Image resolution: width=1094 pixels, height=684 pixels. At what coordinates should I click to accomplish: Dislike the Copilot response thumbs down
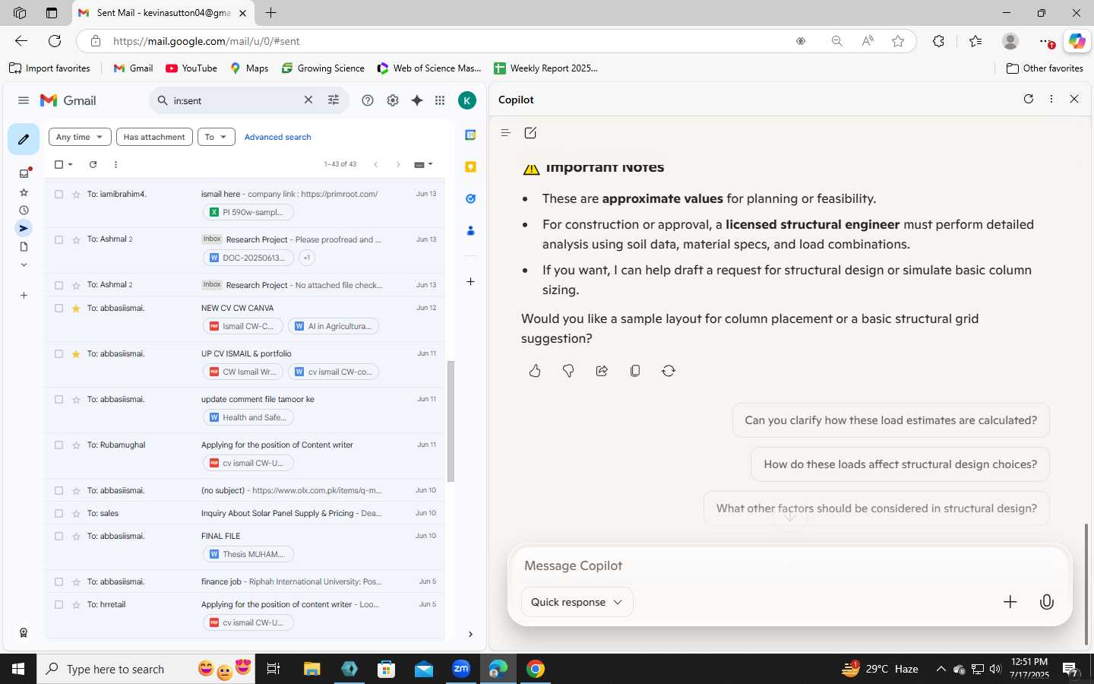point(568,371)
